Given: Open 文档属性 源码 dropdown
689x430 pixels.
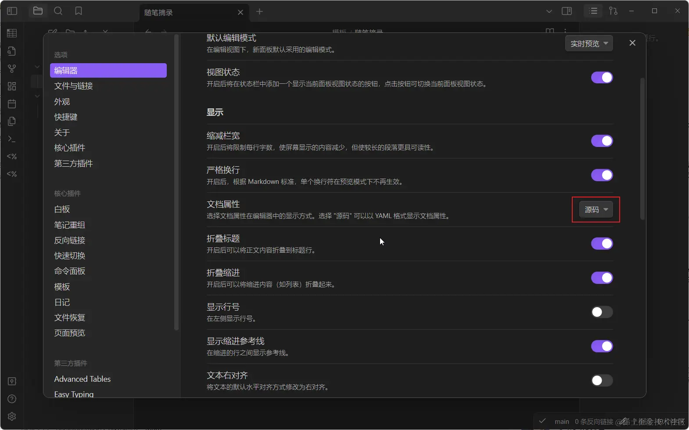Looking at the screenshot, I should pyautogui.click(x=596, y=210).
